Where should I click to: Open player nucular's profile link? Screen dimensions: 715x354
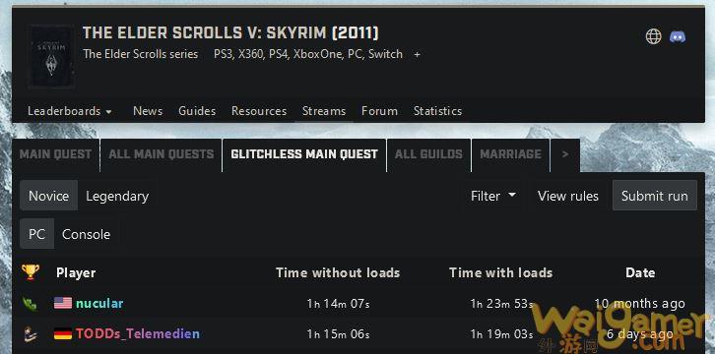click(x=99, y=303)
